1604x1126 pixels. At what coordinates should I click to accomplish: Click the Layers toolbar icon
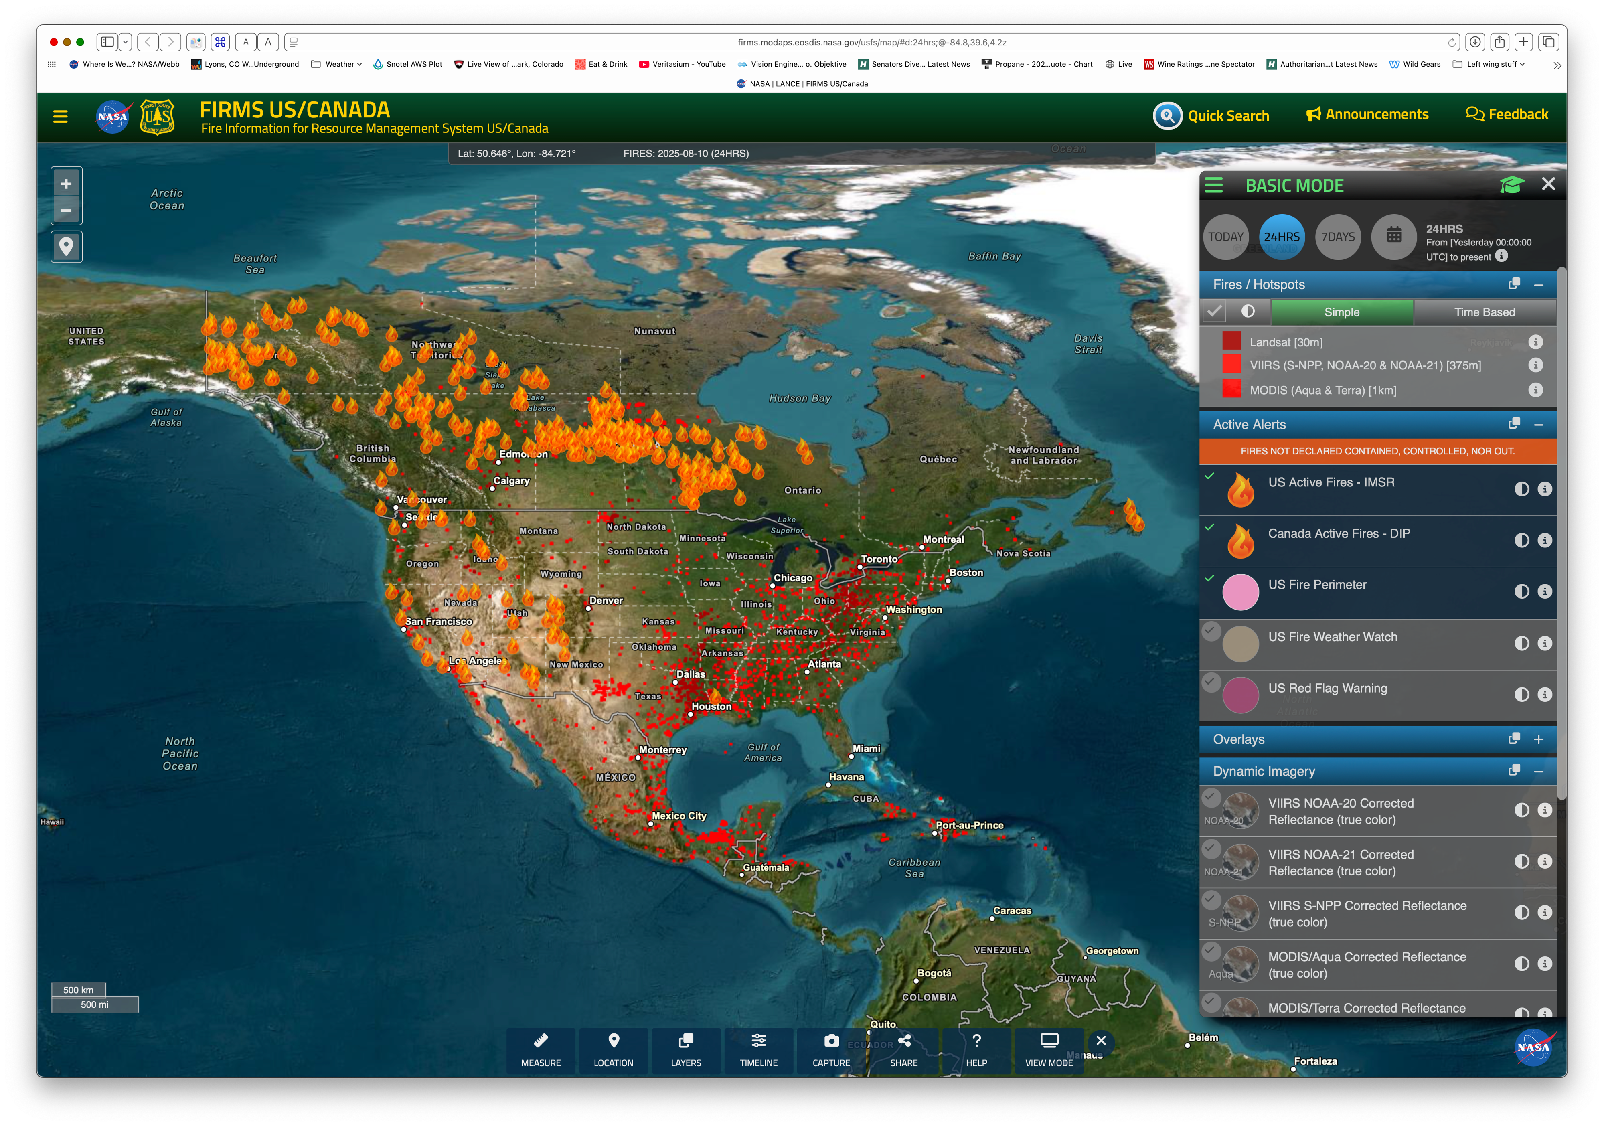685,1049
